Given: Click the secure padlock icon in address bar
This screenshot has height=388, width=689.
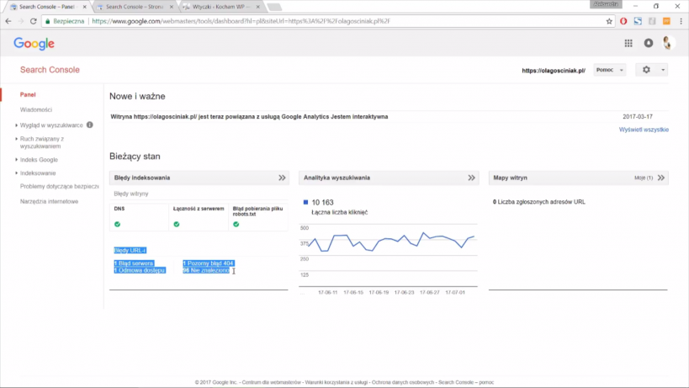Looking at the screenshot, I should coord(47,21).
